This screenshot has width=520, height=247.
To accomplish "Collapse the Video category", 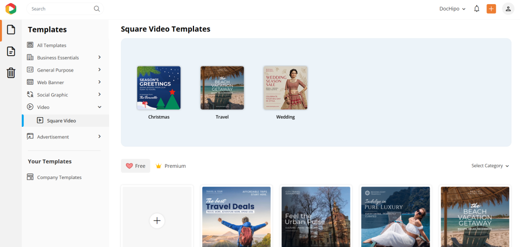I will (100, 107).
